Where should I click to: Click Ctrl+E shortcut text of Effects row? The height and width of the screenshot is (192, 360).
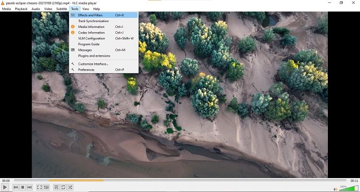(120, 15)
